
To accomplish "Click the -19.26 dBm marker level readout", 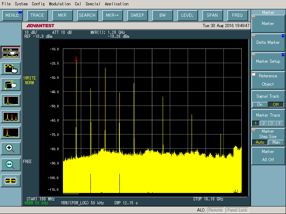I will [x=118, y=36].
